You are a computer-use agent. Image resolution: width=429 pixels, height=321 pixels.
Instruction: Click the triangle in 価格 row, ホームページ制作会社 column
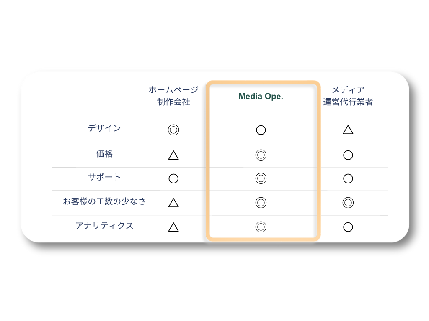[173, 155]
